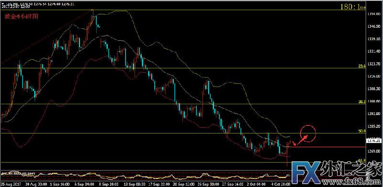The height and width of the screenshot is (187, 383).
Task: Select the 50.0 Fibonacci level label
Action: [362, 131]
